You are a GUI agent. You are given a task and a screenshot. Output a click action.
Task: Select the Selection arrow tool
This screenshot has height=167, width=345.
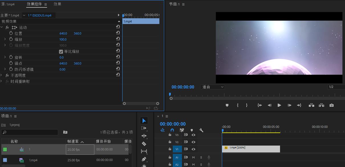point(144,121)
